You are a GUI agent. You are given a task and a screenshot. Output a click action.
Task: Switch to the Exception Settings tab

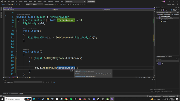coord(13,93)
